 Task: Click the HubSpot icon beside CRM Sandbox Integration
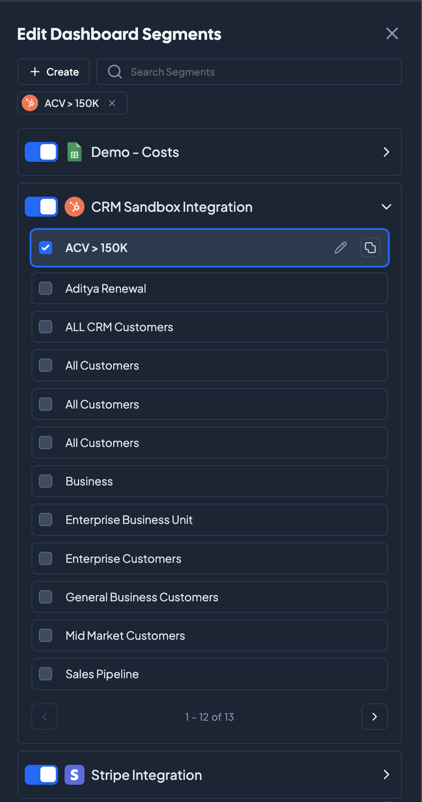coord(74,207)
